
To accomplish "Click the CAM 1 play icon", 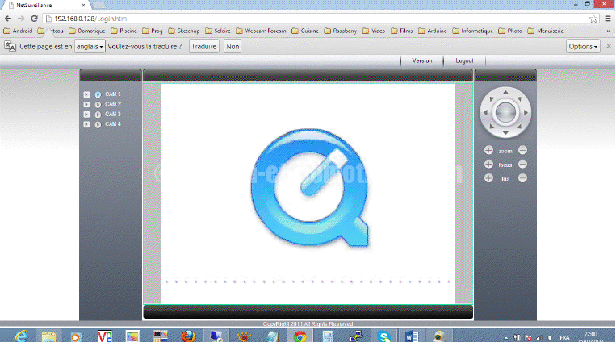I will (86, 94).
